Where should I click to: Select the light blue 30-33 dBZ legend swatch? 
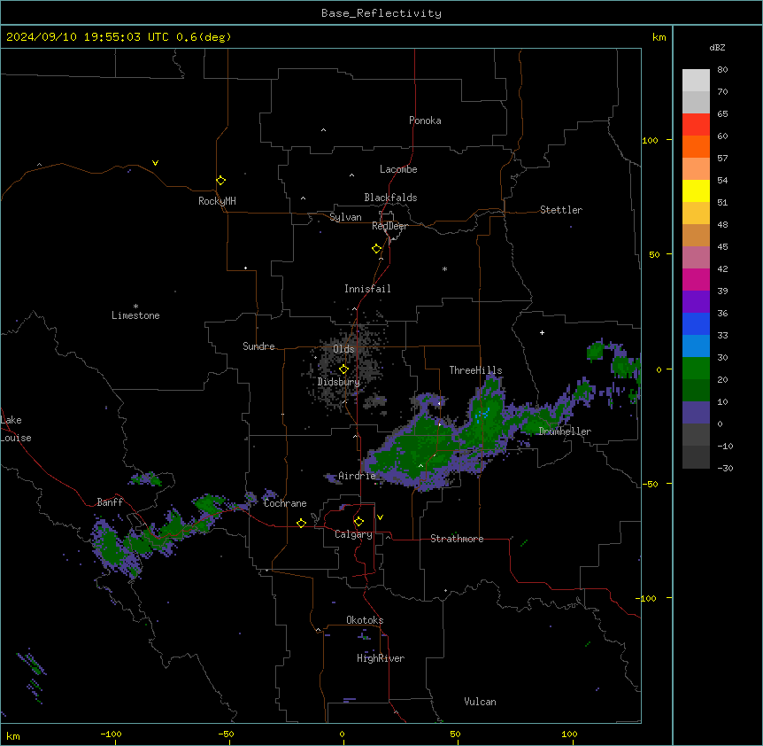click(x=696, y=346)
